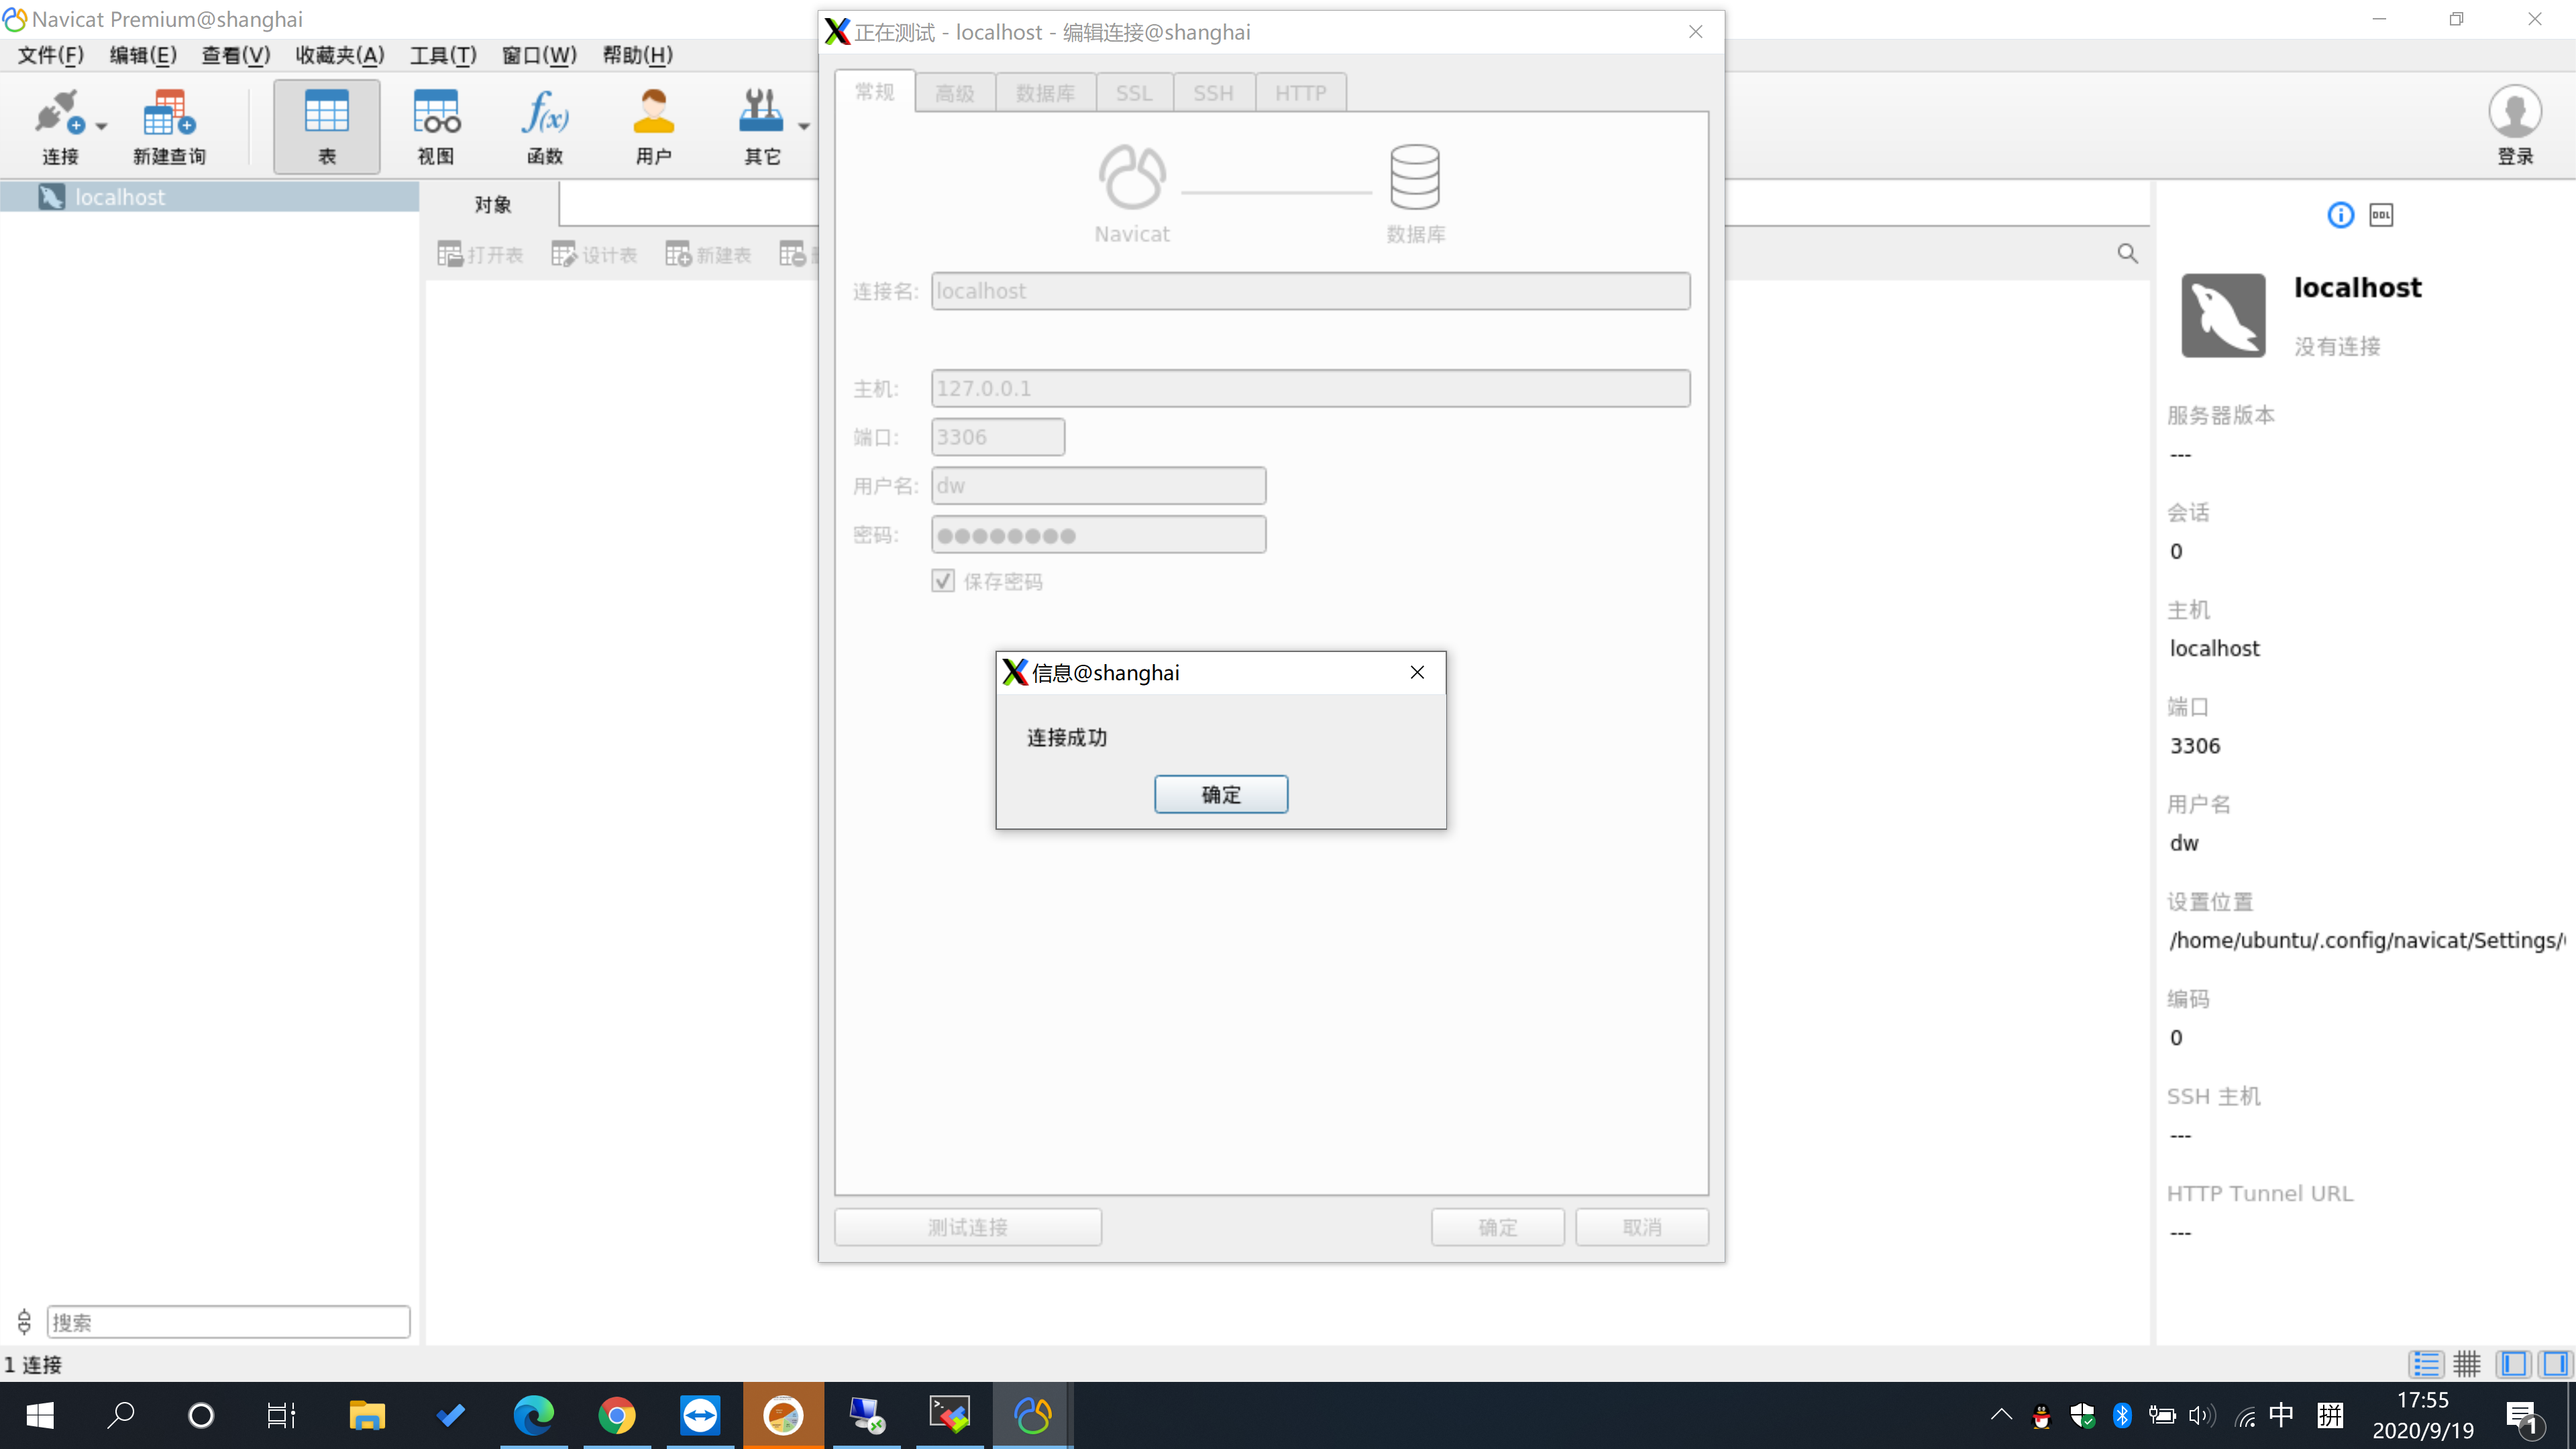The height and width of the screenshot is (1449, 2576).
Task: Open Microsoft Edge from the taskbar
Action: click(533, 1415)
